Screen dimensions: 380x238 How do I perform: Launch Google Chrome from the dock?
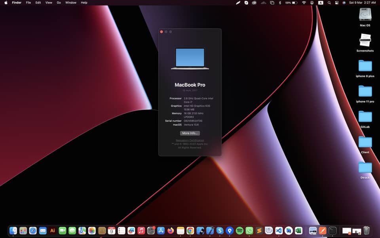point(190,230)
